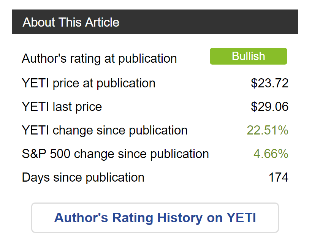Screen dimensions: 312x250
Task: Select the 22.51% YETI change value
Action: click(268, 130)
